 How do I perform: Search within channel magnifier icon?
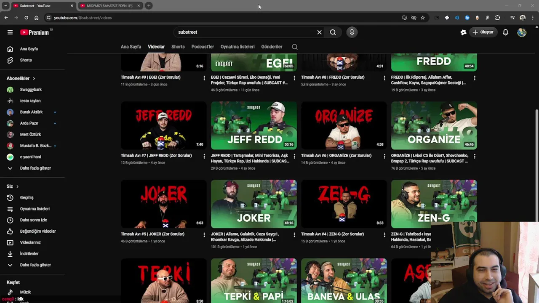point(295,47)
